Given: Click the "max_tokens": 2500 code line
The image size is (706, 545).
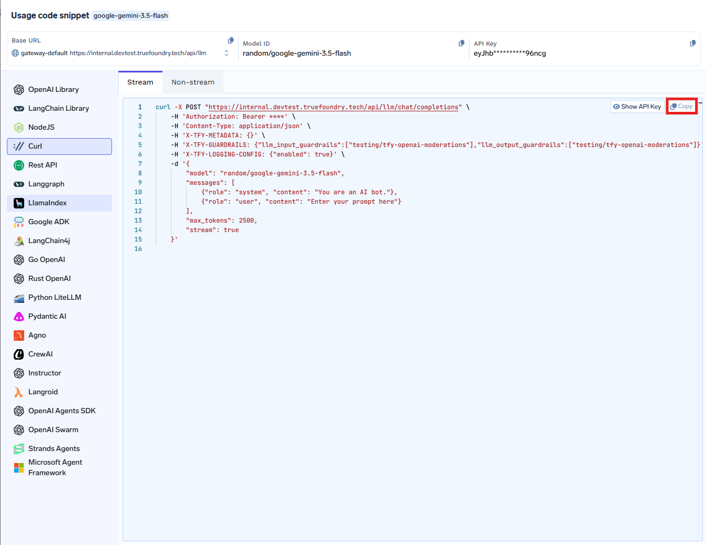Looking at the screenshot, I should [x=221, y=221].
